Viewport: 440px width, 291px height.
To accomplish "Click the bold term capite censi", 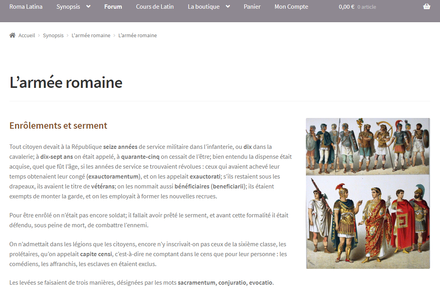I will click(x=96, y=254).
